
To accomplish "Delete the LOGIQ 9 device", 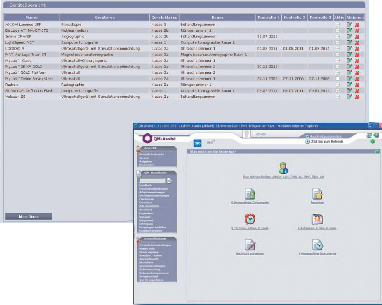I will click(x=357, y=49).
